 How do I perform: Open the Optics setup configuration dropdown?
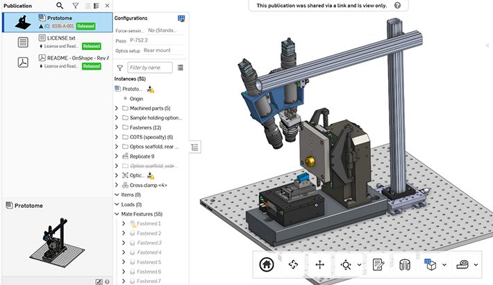[x=163, y=50]
